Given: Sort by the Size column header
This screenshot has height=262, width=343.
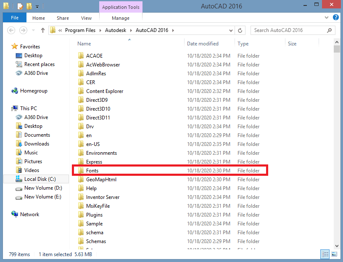Looking at the screenshot, I should tap(292, 44).
